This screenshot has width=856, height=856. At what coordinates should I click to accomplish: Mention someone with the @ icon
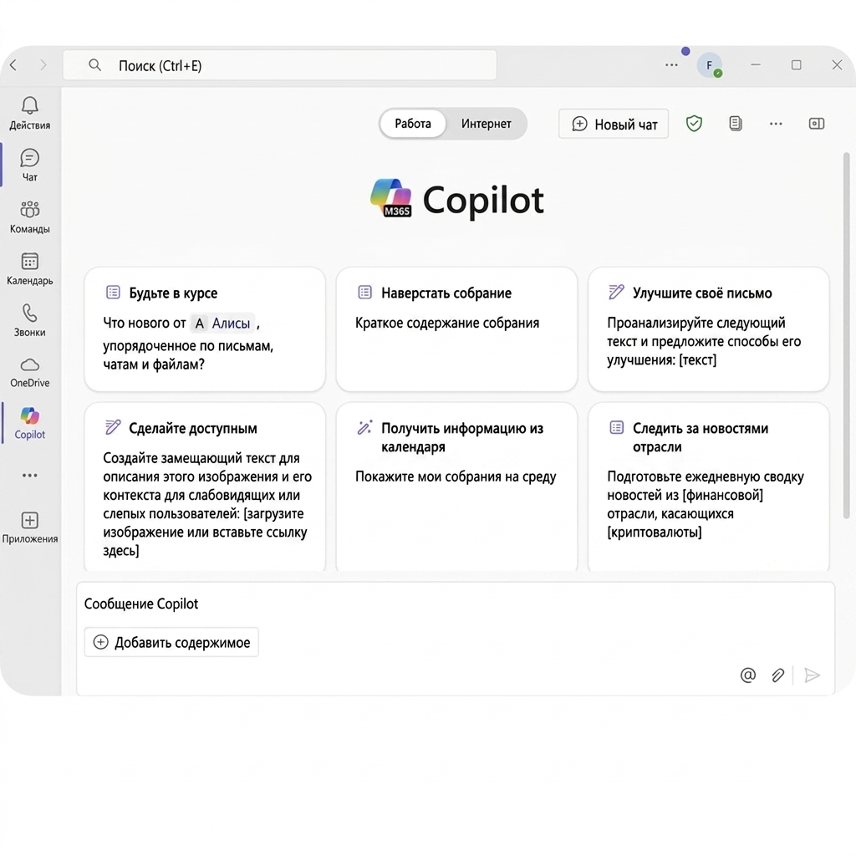748,675
